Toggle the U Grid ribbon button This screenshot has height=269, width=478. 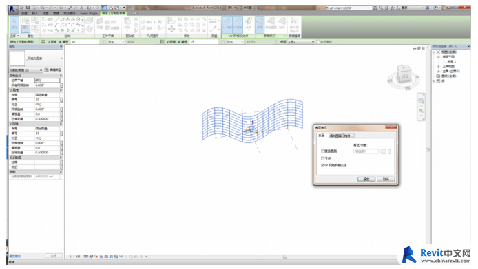pyautogui.click(x=227, y=24)
